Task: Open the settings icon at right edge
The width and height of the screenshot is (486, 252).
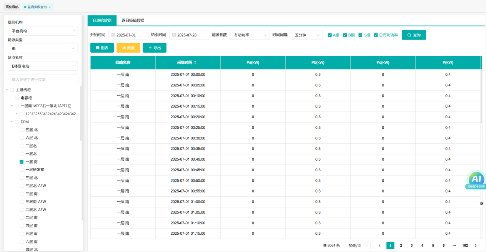Action: 482,203
